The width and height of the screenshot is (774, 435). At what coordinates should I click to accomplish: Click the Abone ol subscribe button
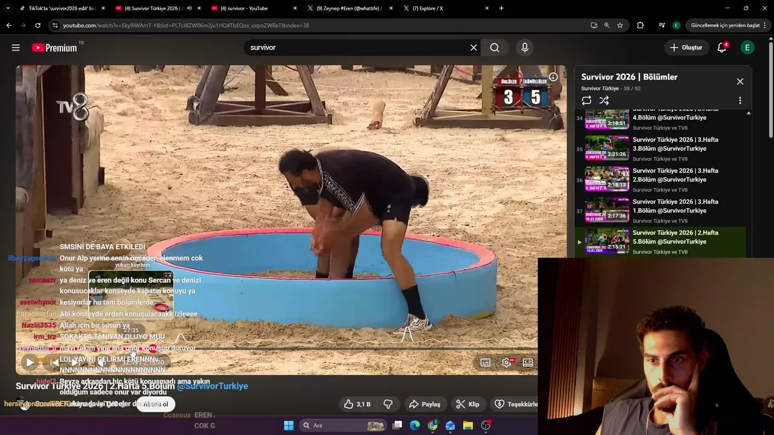point(156,404)
